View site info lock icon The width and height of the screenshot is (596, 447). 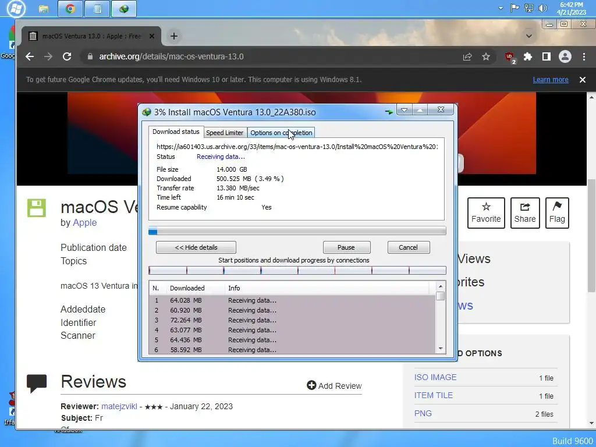(x=90, y=56)
